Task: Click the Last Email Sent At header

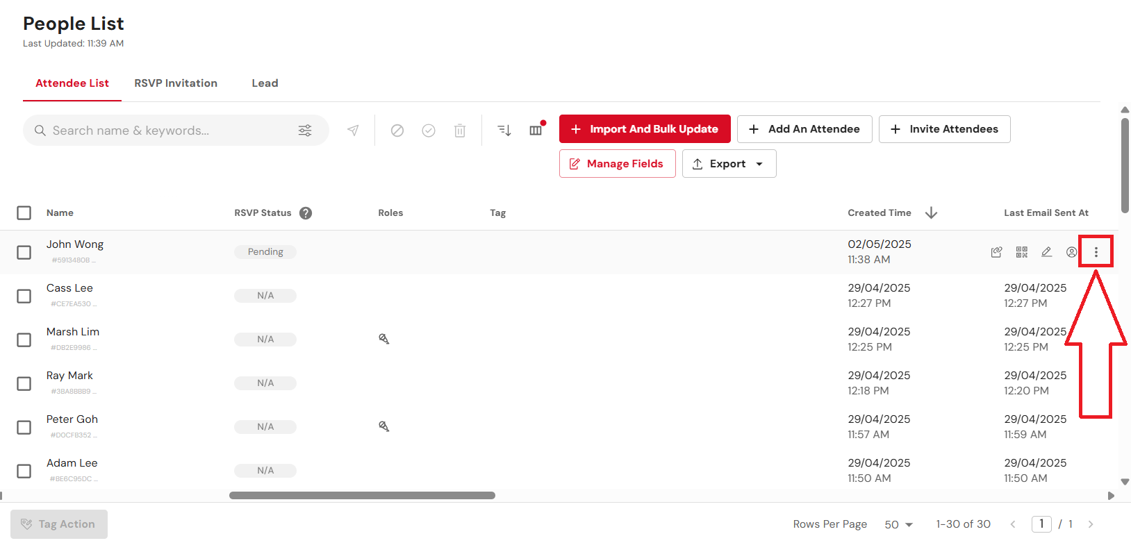Action: tap(1046, 213)
